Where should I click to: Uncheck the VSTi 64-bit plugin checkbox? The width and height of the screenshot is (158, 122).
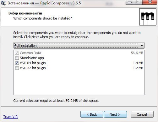[17, 63]
